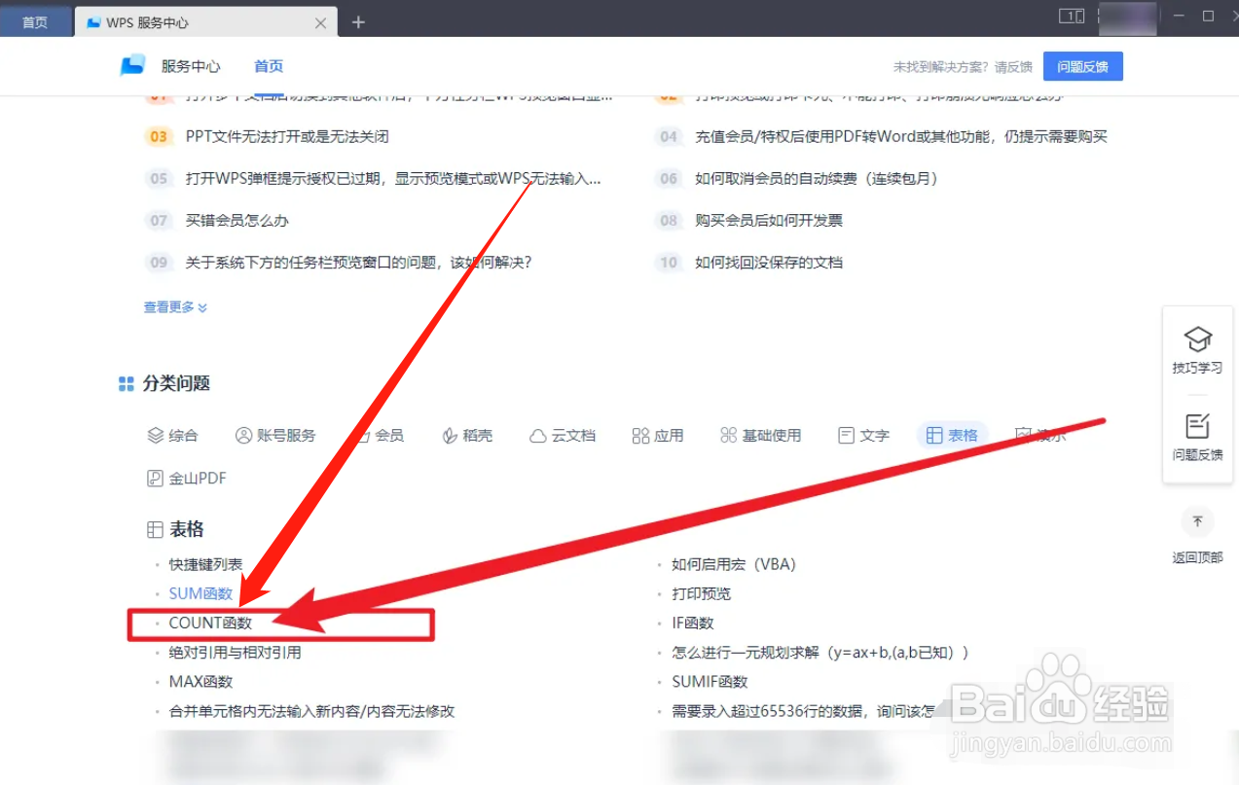
Task: Open MAX函数 article
Action: tap(200, 681)
